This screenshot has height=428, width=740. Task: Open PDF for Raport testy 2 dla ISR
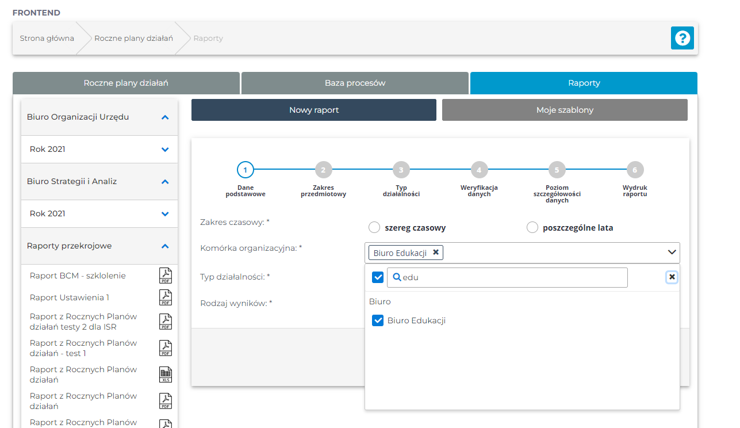[x=166, y=322]
